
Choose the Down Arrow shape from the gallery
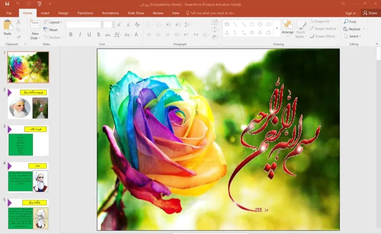coord(260,32)
